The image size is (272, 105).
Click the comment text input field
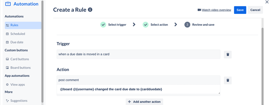click(138, 90)
